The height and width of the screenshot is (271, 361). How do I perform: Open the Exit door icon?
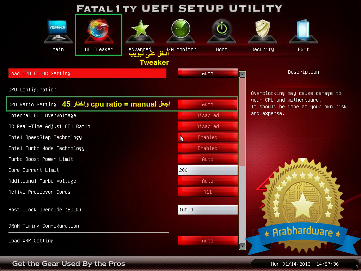point(304,31)
